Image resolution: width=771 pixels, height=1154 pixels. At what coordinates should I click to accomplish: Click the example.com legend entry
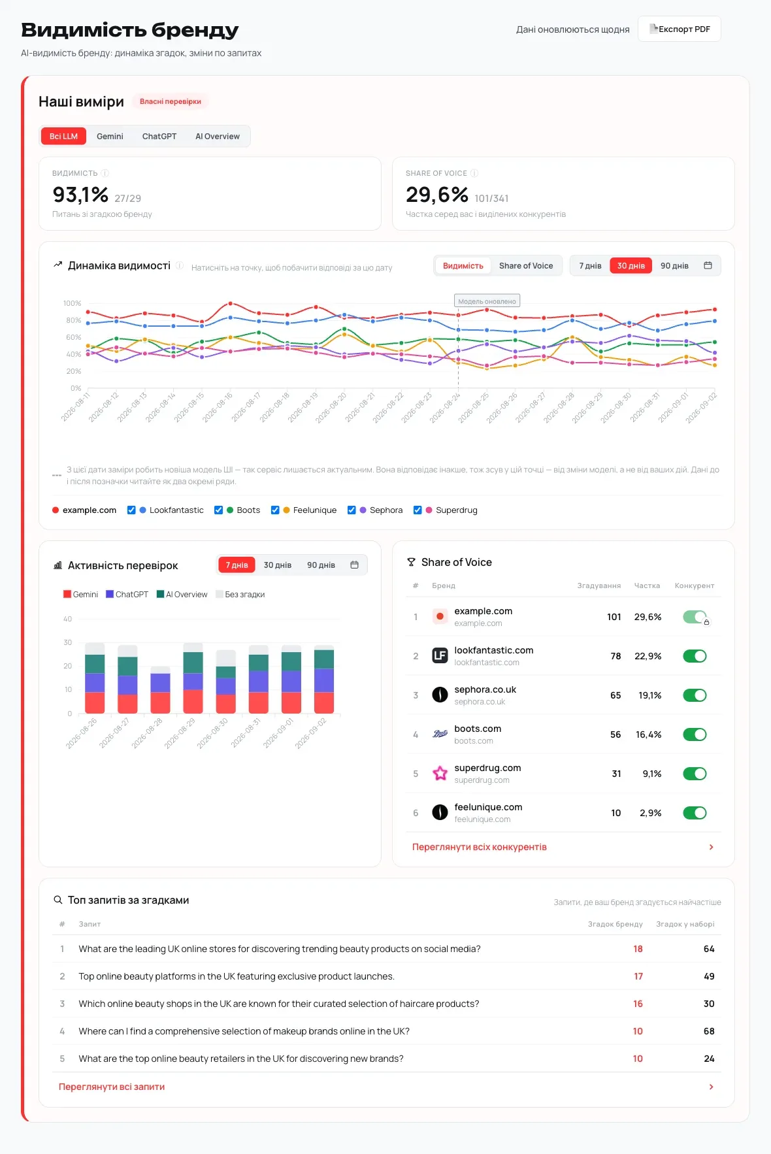tap(84, 510)
